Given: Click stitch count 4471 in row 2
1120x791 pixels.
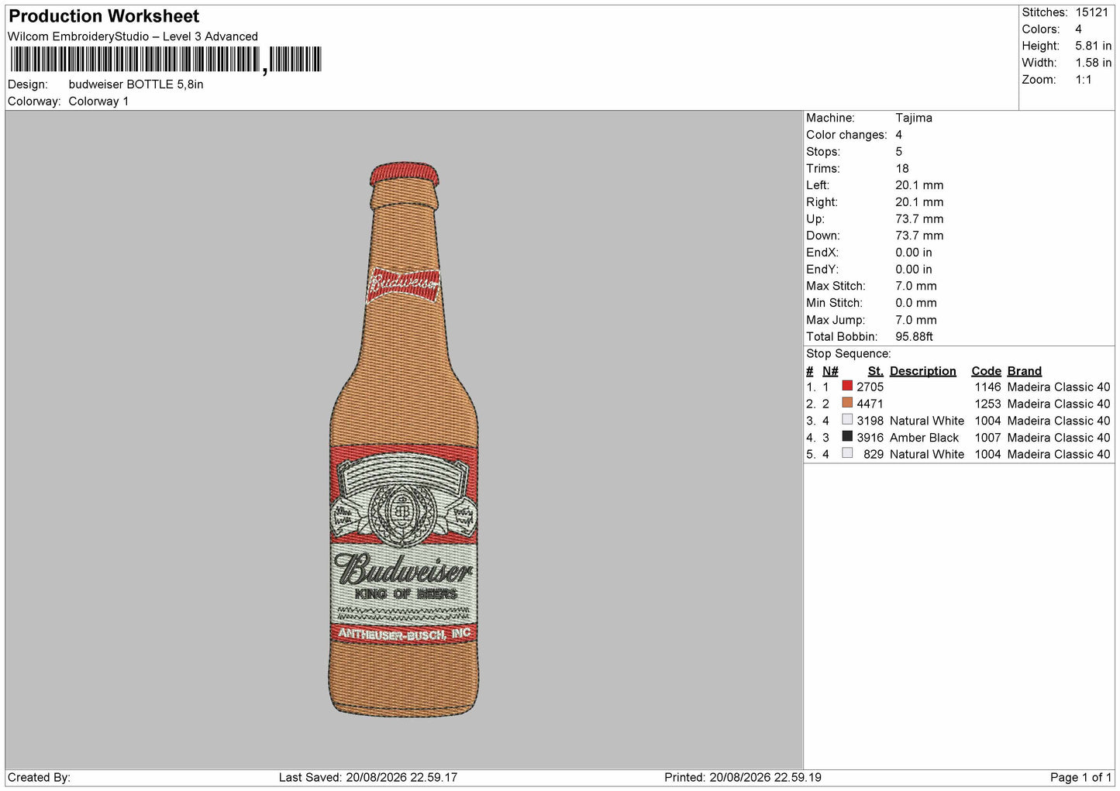Looking at the screenshot, I should pos(870,404).
